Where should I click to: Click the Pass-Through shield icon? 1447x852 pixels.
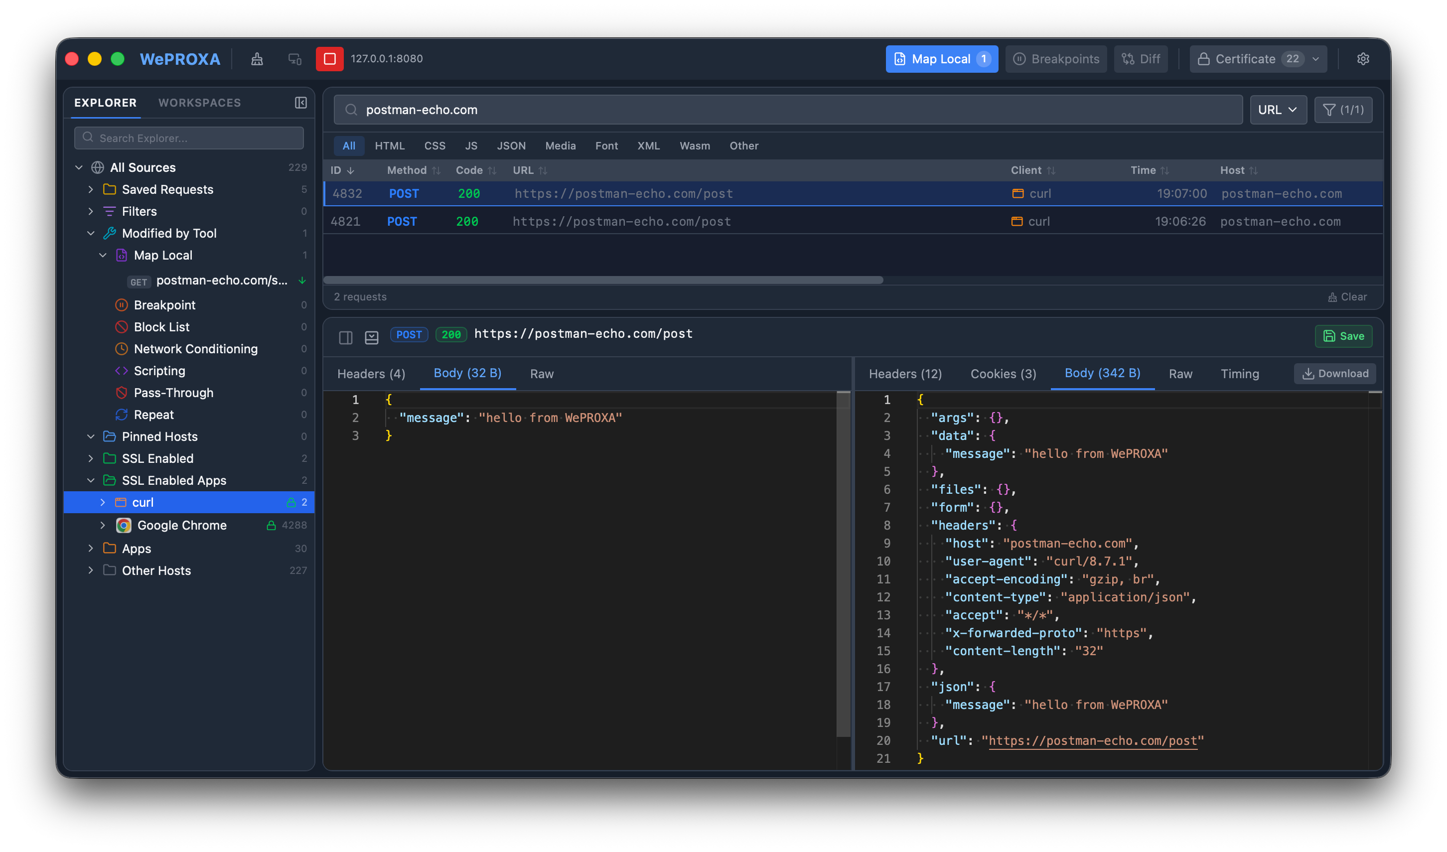click(x=121, y=393)
